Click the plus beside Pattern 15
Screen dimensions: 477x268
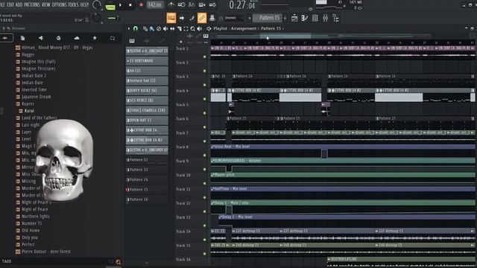pyautogui.click(x=285, y=18)
